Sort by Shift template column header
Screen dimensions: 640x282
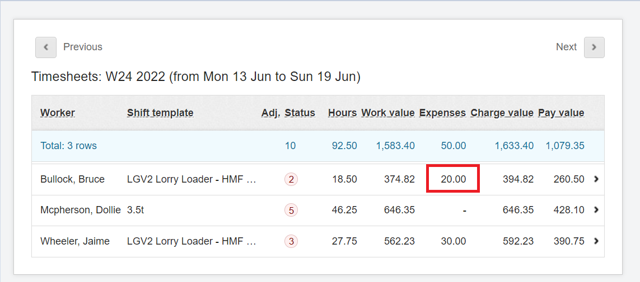click(160, 113)
